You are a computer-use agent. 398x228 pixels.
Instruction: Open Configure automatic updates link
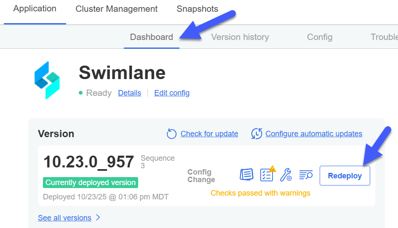point(314,134)
